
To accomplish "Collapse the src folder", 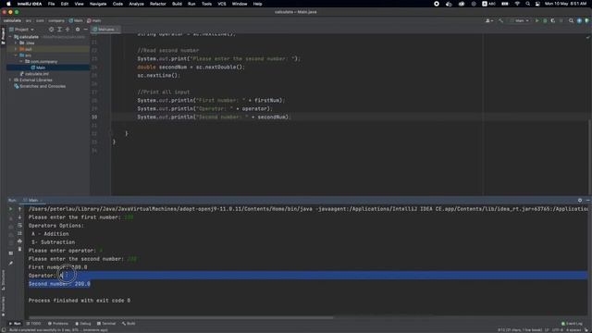I will [16, 55].
